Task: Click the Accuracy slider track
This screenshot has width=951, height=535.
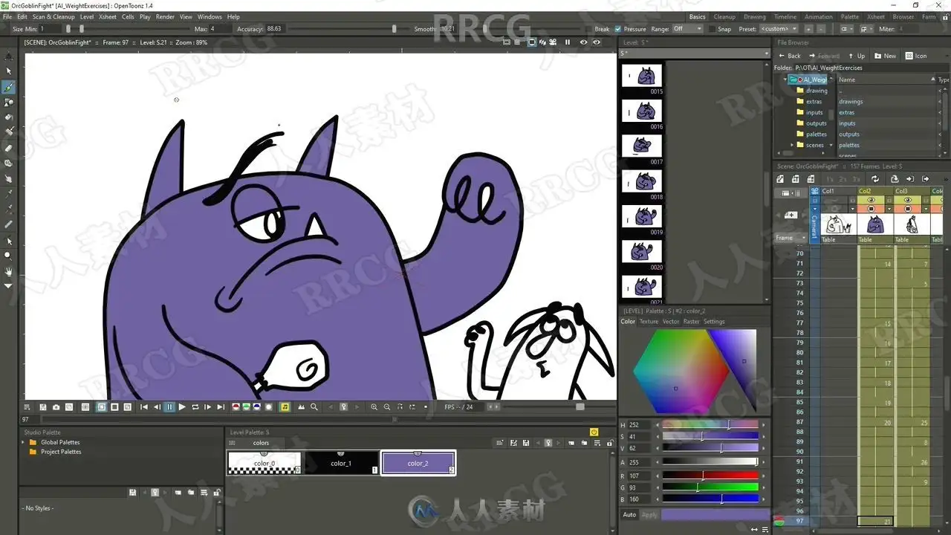Action: pyautogui.click(x=342, y=29)
